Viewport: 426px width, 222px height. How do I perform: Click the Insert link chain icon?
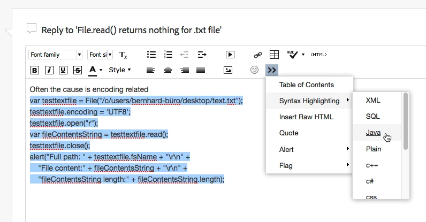tap(257, 55)
